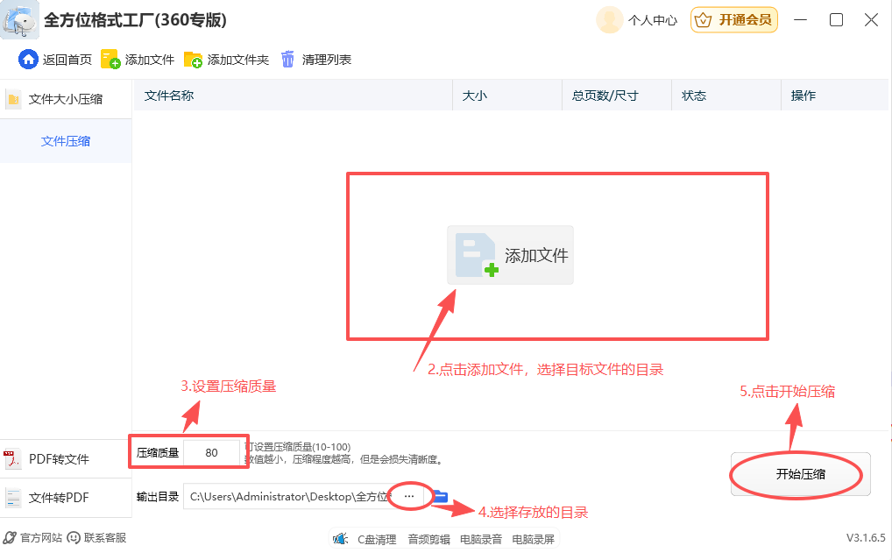Click the 添加文件夹 toolbar icon

click(195, 60)
